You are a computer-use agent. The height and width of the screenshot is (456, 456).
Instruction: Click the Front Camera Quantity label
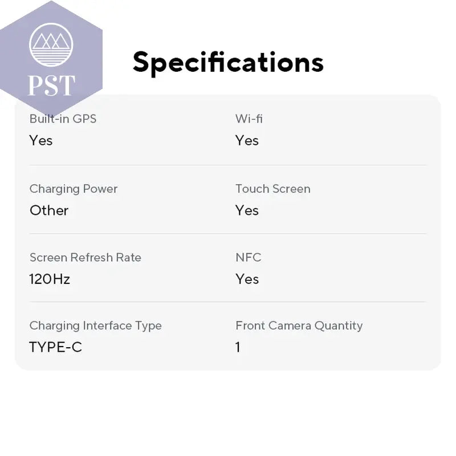point(299,325)
